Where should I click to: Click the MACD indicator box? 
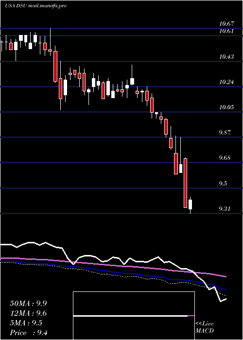tap(134, 316)
